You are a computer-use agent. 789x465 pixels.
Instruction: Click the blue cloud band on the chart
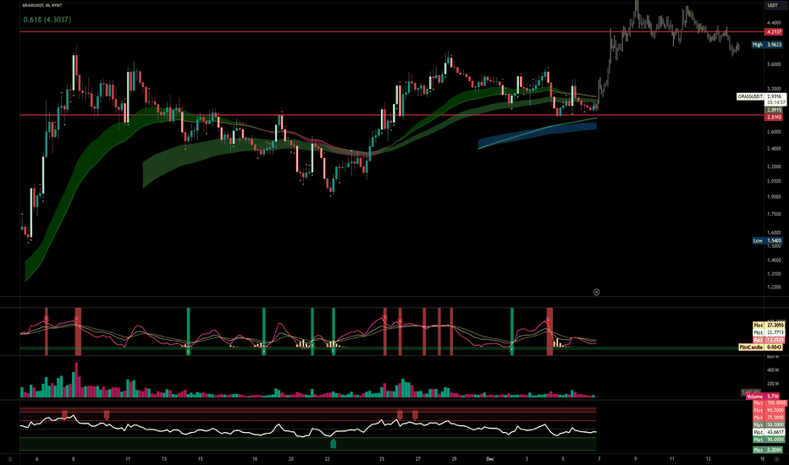coord(538,134)
